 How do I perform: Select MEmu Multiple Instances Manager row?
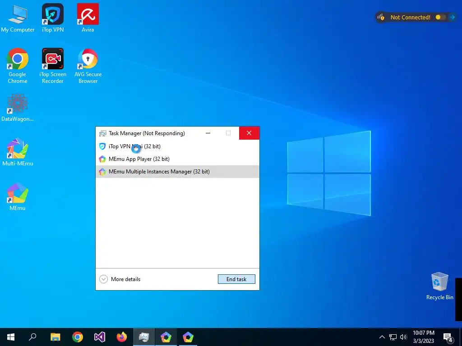coord(177,172)
